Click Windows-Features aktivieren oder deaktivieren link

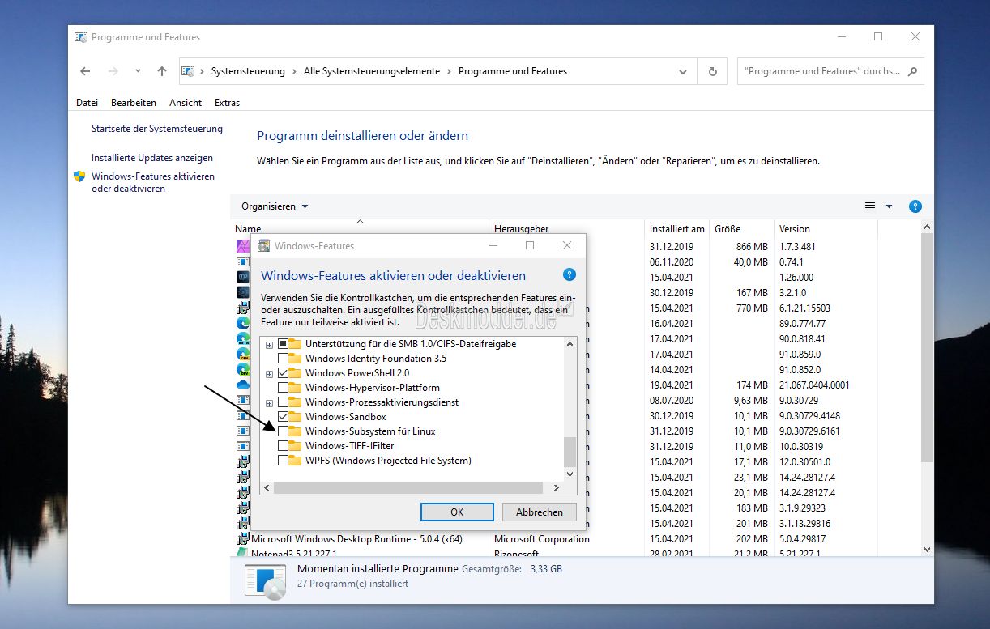click(x=153, y=182)
